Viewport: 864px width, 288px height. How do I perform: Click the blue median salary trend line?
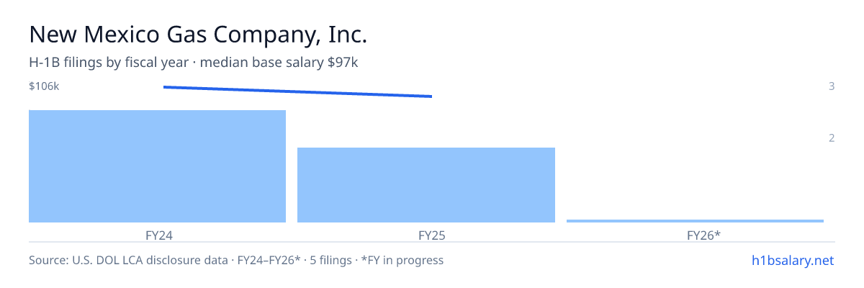click(297, 91)
